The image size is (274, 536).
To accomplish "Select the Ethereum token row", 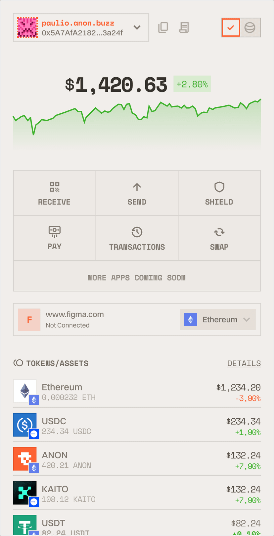I will point(137,392).
